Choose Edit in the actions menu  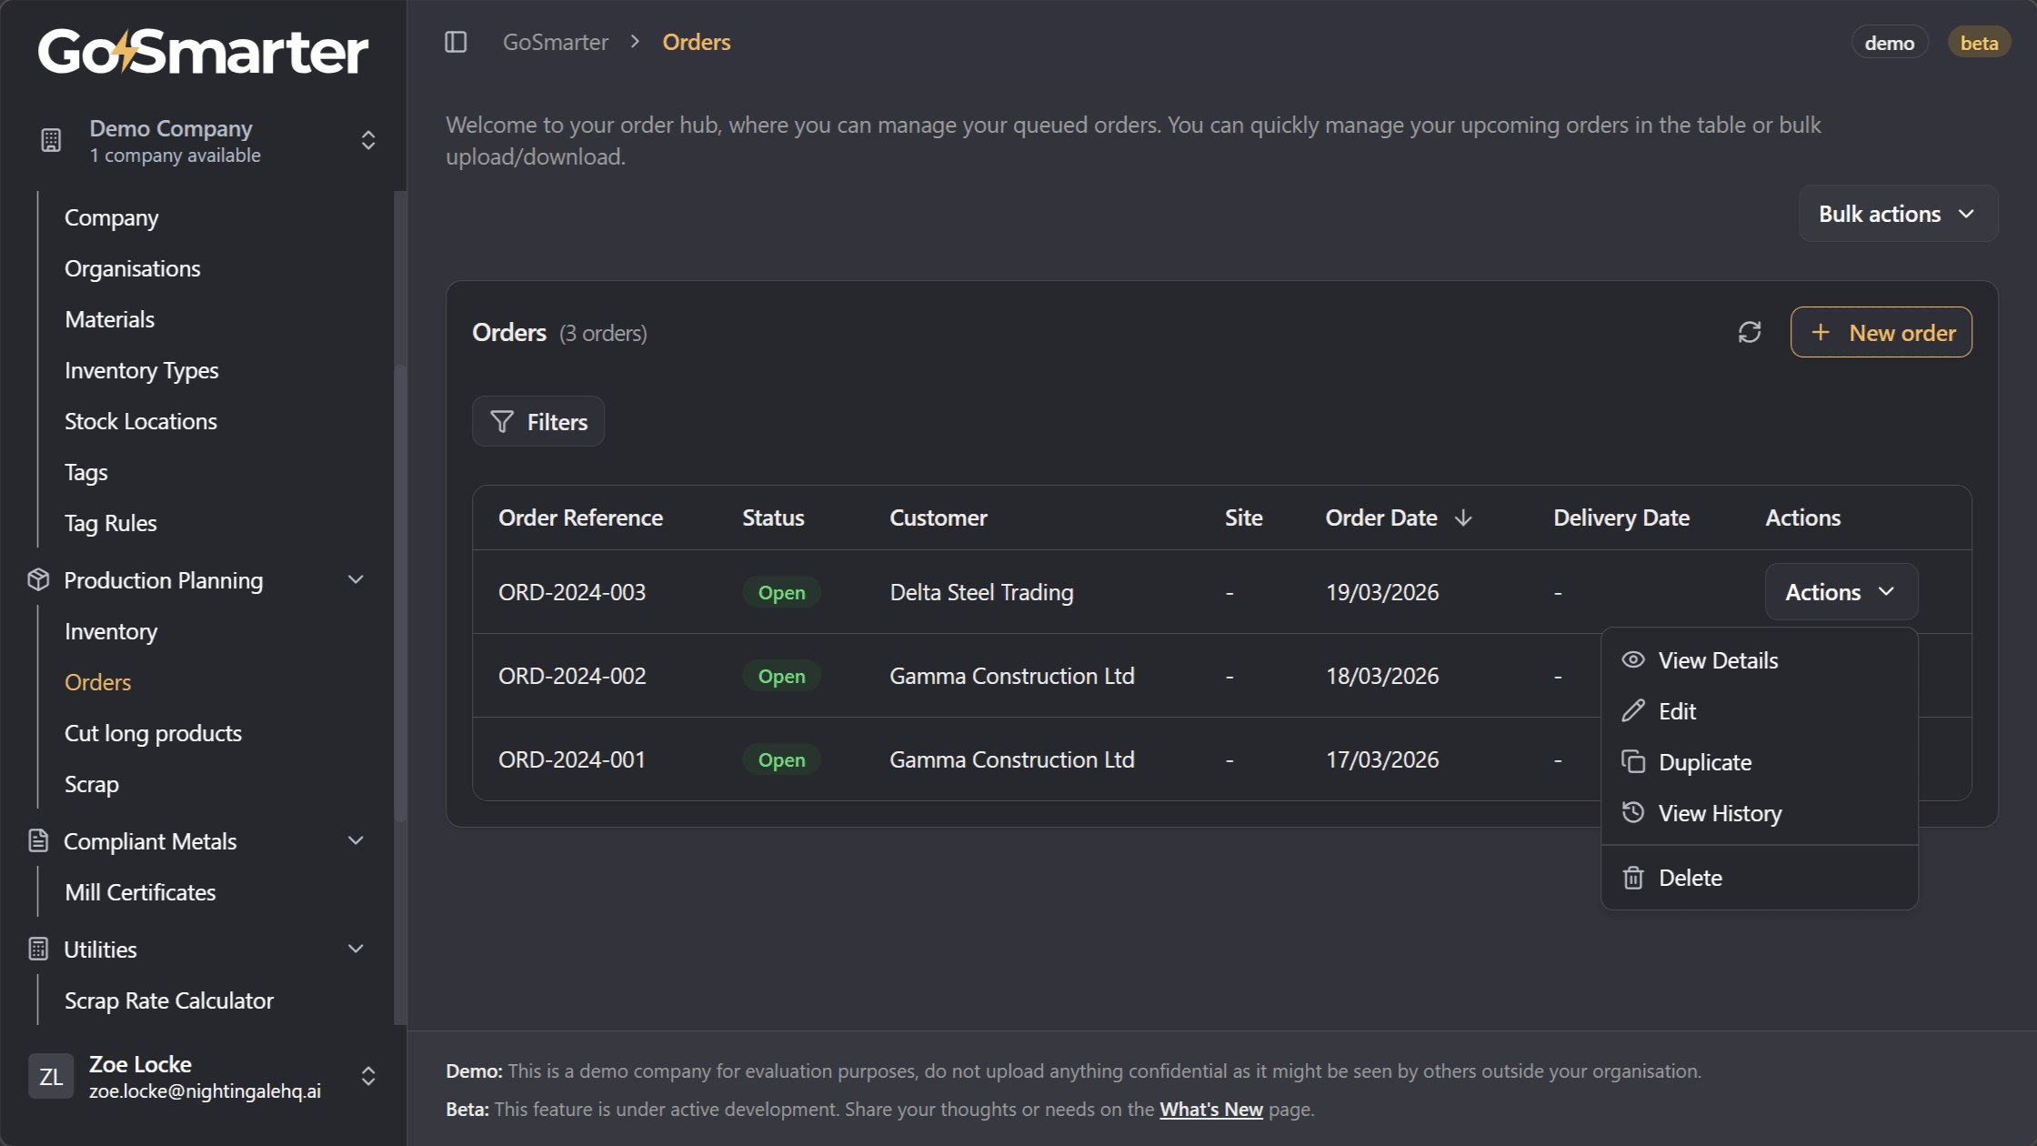1760,711
